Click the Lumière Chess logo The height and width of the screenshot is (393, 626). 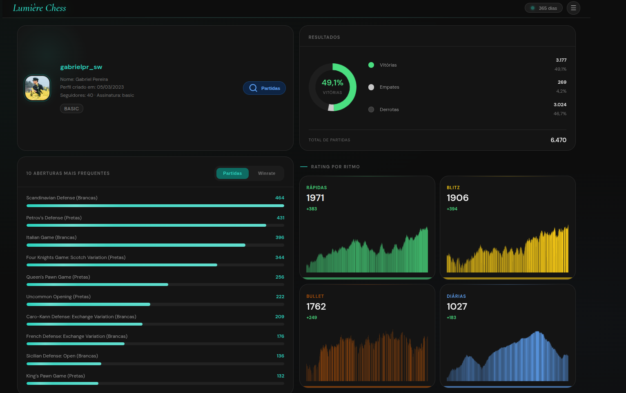tap(40, 8)
